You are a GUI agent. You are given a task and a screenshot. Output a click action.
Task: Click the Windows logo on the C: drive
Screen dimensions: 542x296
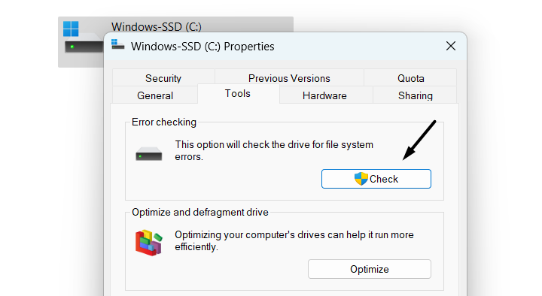(71, 29)
